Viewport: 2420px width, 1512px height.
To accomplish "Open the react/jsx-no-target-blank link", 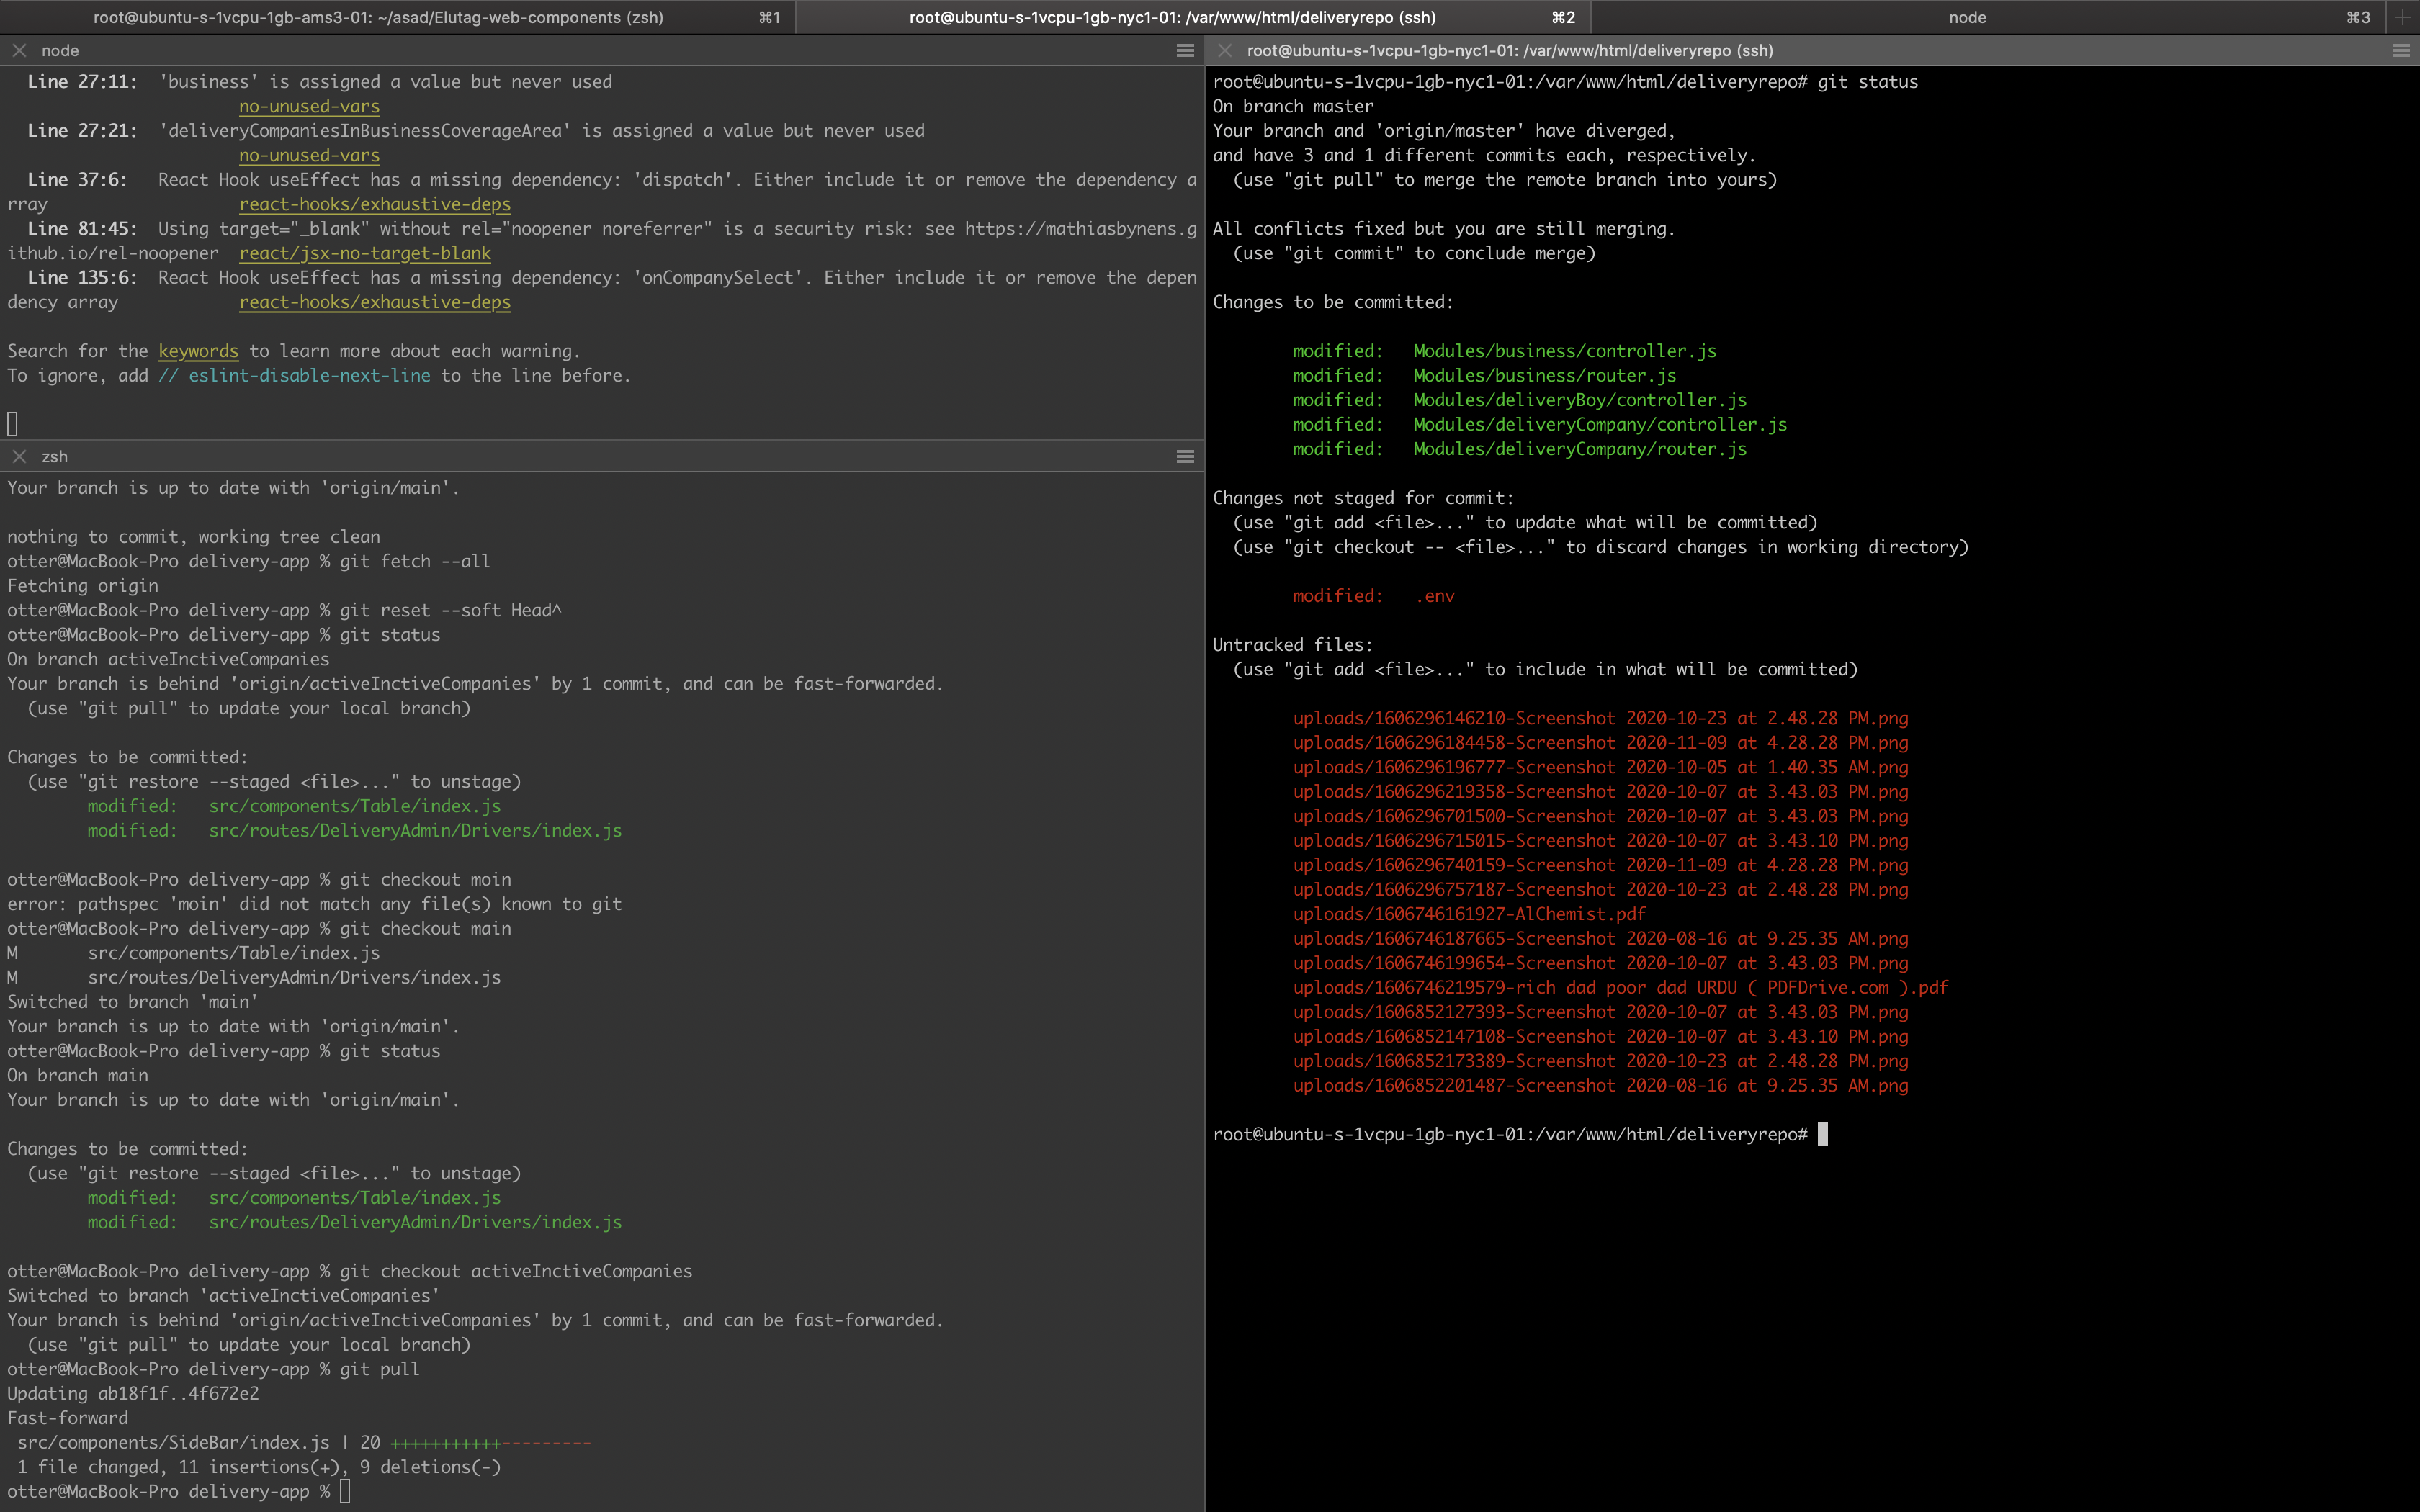I will click(x=365, y=253).
